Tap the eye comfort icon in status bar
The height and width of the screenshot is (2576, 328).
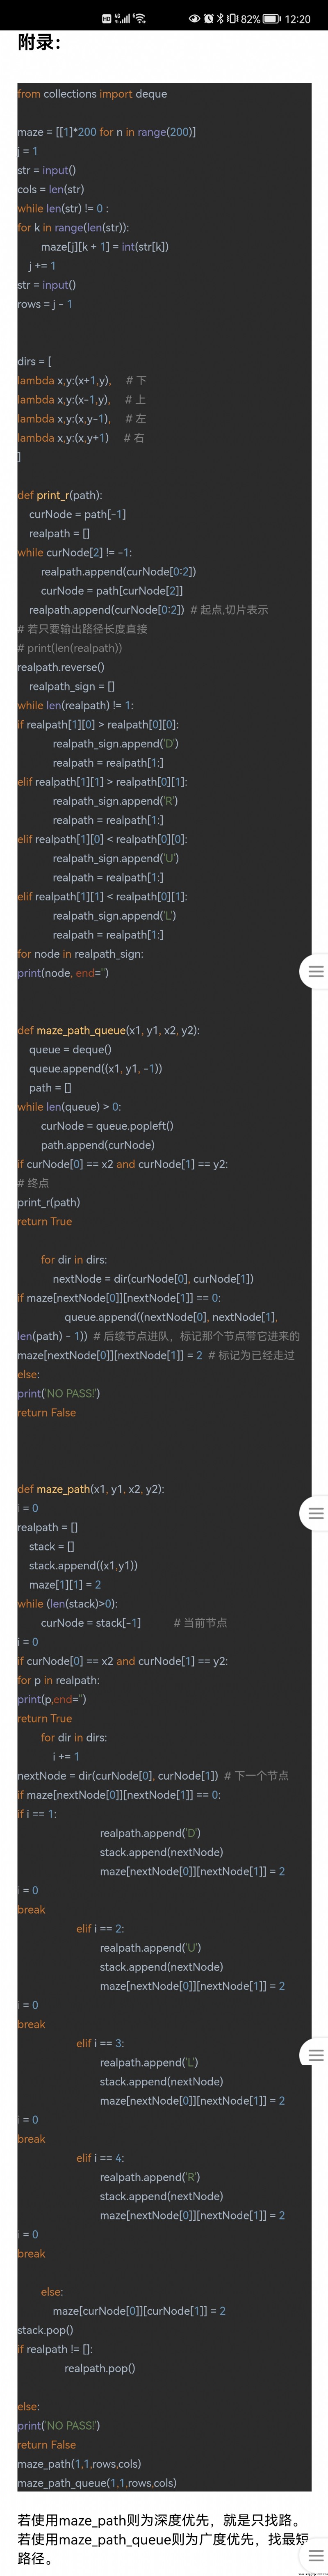click(195, 19)
